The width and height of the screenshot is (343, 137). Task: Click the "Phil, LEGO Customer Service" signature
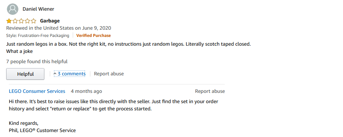pos(42,131)
